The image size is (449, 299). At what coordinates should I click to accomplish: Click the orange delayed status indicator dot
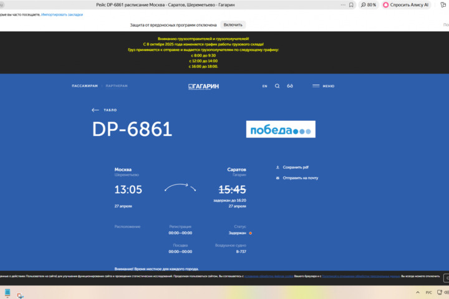(x=251, y=233)
